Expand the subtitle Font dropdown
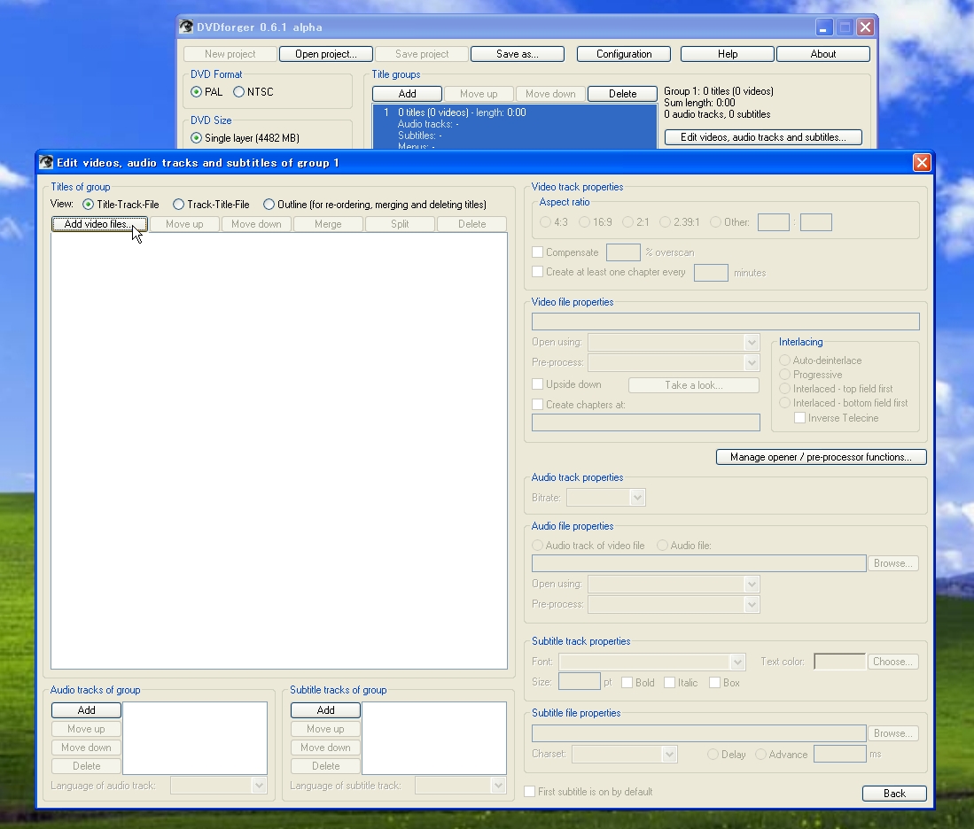The height and width of the screenshot is (829, 974). [x=737, y=662]
